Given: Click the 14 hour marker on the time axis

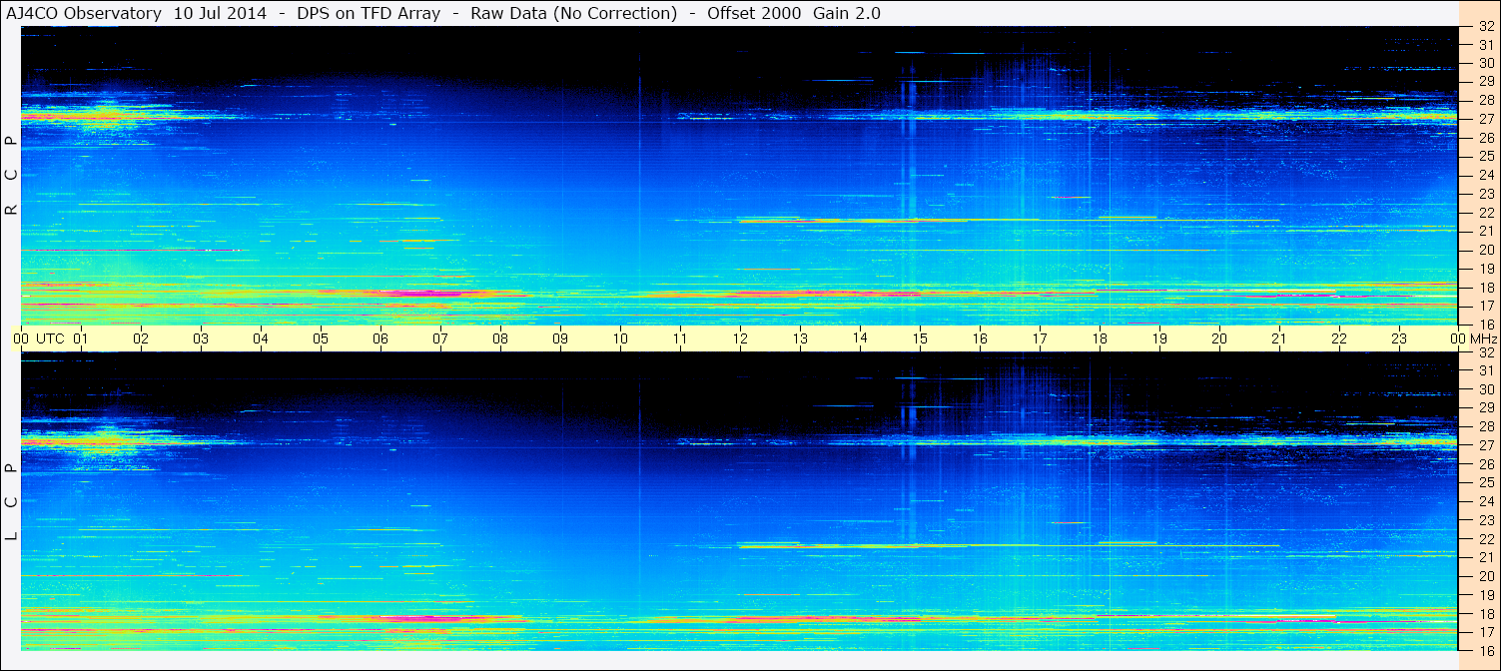Looking at the screenshot, I should click(x=860, y=338).
